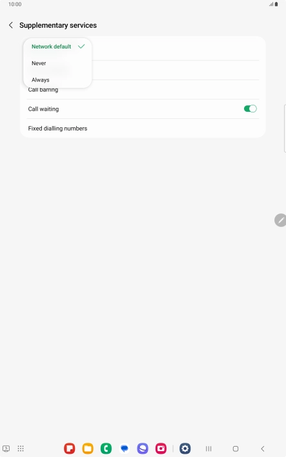Open the pink Camera app
Viewport: 286px width, 457px height.
point(161,448)
